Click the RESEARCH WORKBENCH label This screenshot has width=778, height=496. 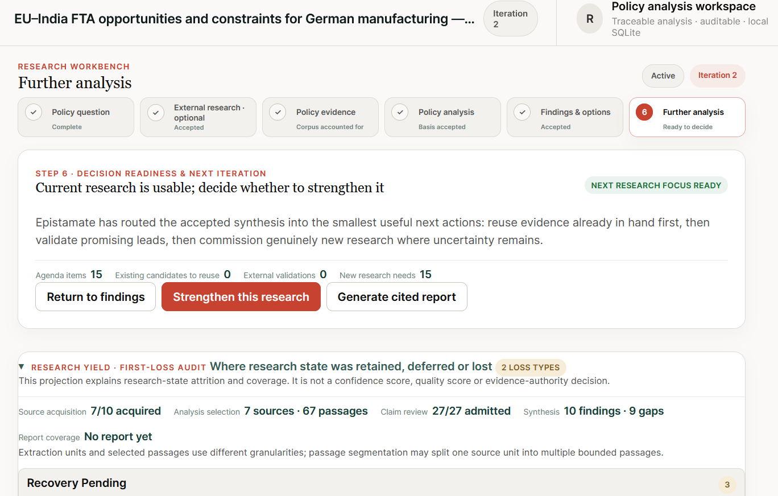74,67
